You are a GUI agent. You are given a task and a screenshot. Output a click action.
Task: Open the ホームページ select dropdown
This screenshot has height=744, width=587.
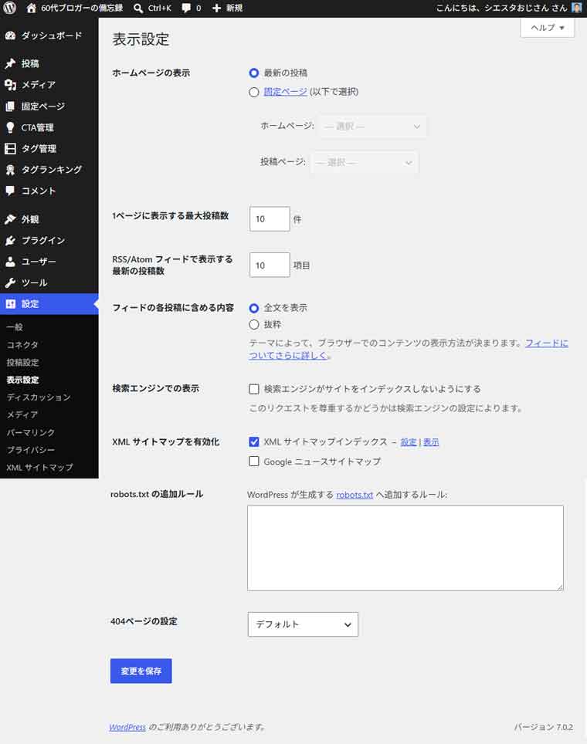click(x=372, y=127)
